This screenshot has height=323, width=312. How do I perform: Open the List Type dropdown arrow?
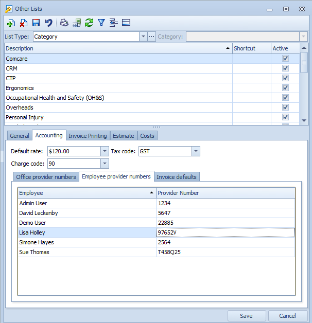tap(143, 37)
